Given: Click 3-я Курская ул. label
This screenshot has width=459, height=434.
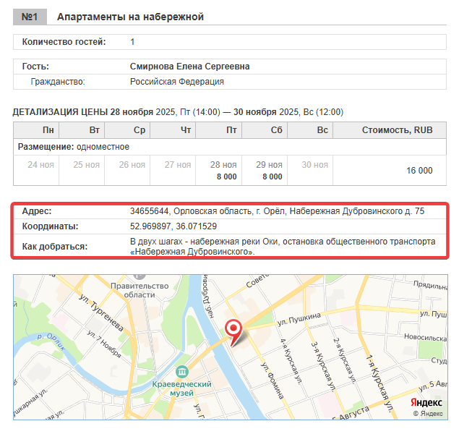Looking at the screenshot, I should 323,366.
